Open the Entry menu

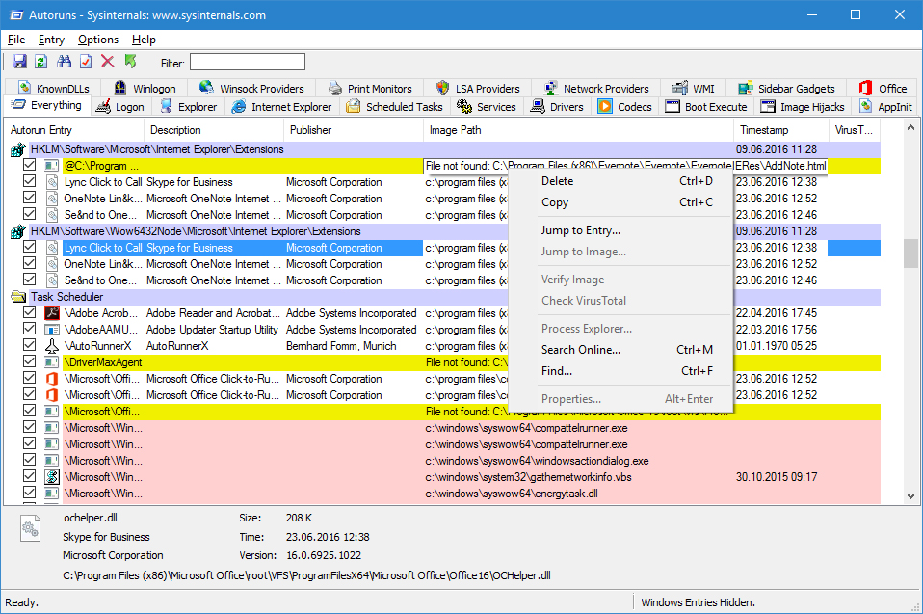pyautogui.click(x=51, y=40)
